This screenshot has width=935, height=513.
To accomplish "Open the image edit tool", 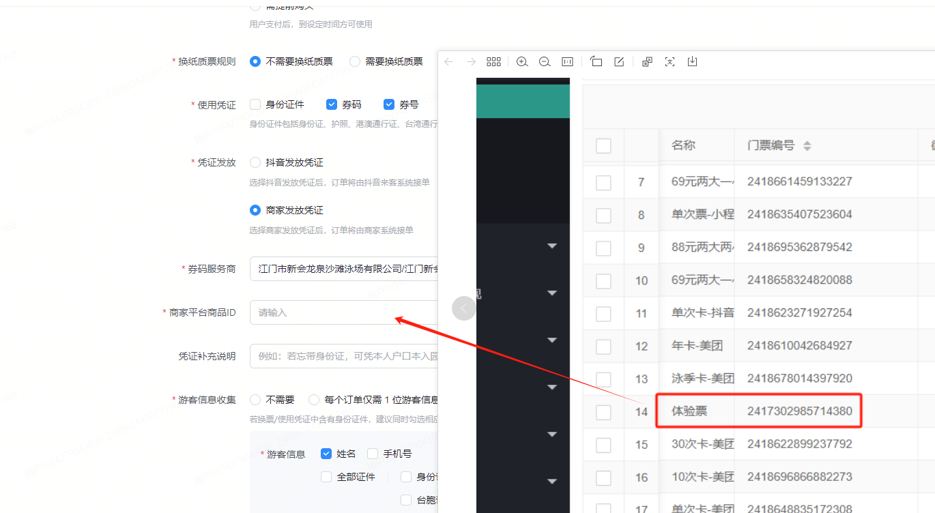I will pyautogui.click(x=618, y=61).
